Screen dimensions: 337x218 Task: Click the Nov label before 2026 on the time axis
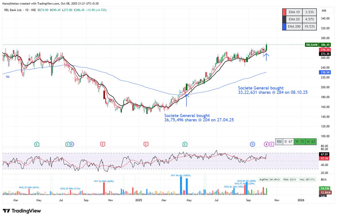[277, 200]
